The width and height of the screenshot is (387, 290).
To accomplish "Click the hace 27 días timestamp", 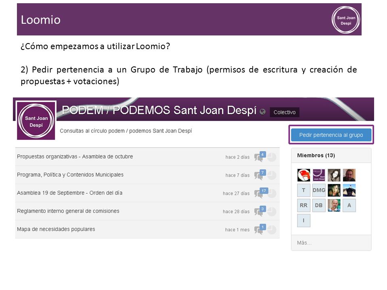I will coord(236,193).
